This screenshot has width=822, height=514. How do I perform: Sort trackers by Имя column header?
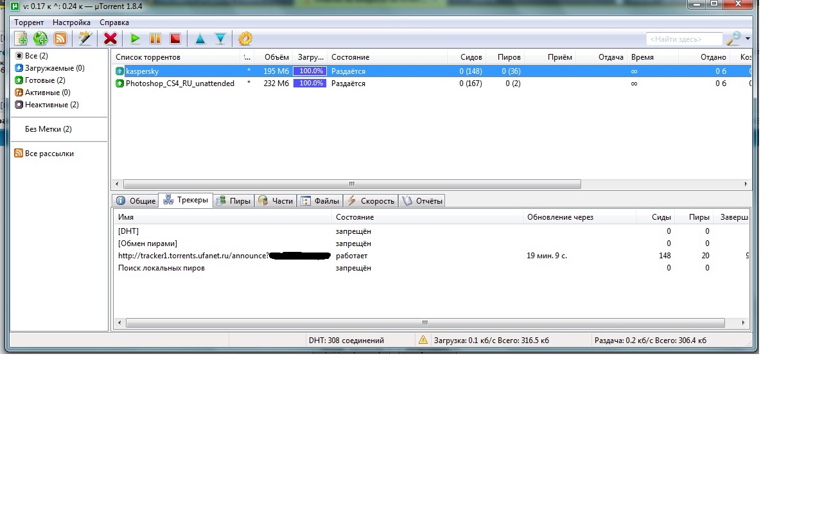tap(223, 217)
